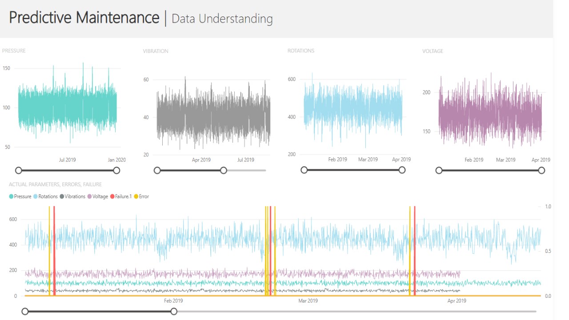This screenshot has height=320, width=569.
Task: Click Jul 2019 label on Pressure axis
Action: coord(68,160)
